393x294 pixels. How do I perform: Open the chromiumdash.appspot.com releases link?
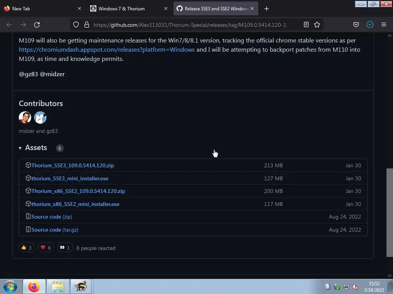107,49
